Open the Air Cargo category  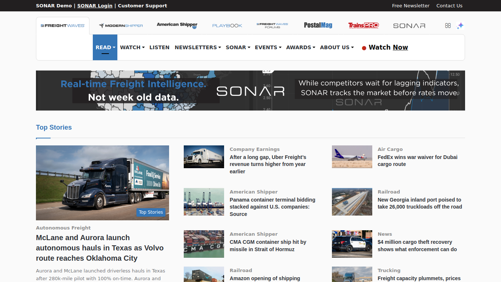coord(390,149)
